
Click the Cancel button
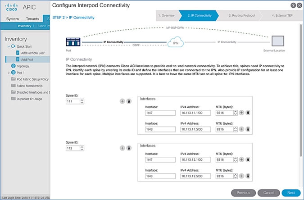pyautogui.click(x=268, y=193)
